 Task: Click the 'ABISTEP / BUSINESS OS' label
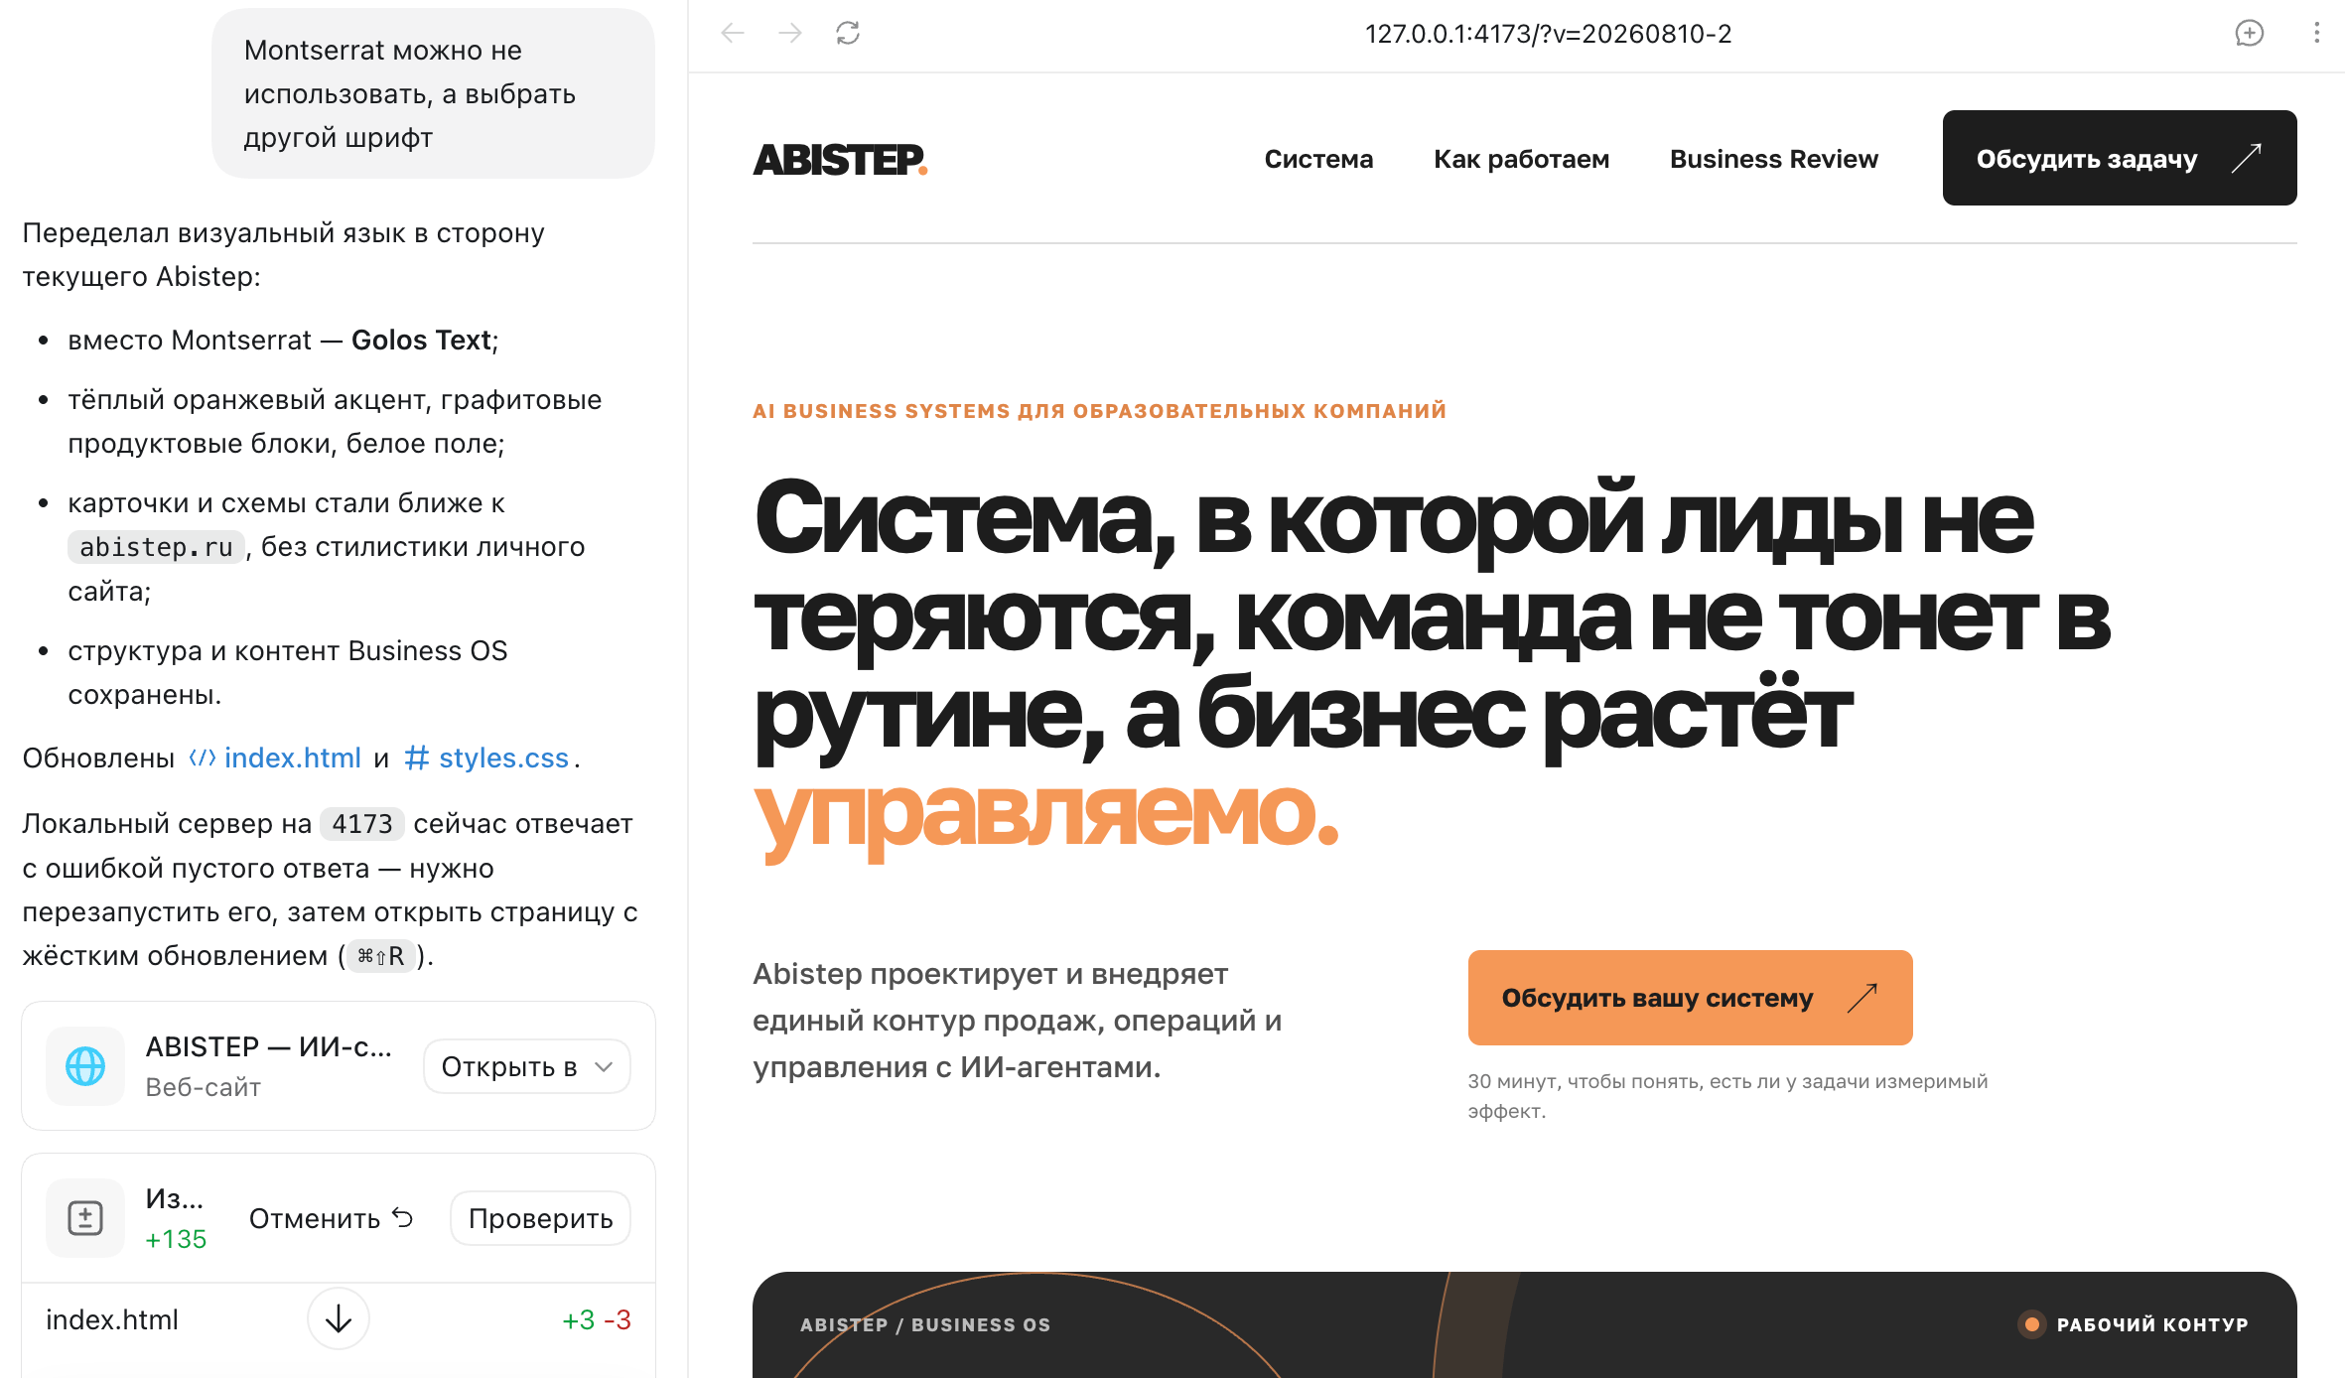pos(925,1324)
